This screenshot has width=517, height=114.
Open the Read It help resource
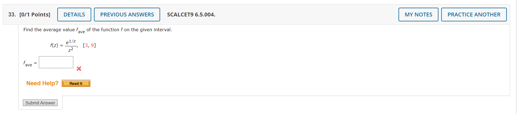pyautogui.click(x=76, y=83)
